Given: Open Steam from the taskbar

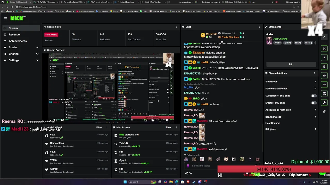Looking at the screenshot, I should click(x=194, y=182).
